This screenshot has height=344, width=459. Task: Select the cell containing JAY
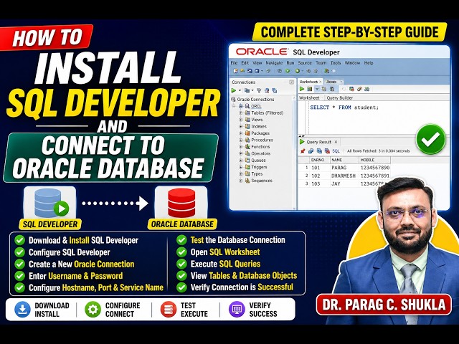point(344,183)
